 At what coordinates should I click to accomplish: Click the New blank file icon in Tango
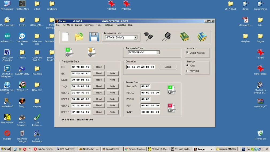pyautogui.click(x=65, y=36)
